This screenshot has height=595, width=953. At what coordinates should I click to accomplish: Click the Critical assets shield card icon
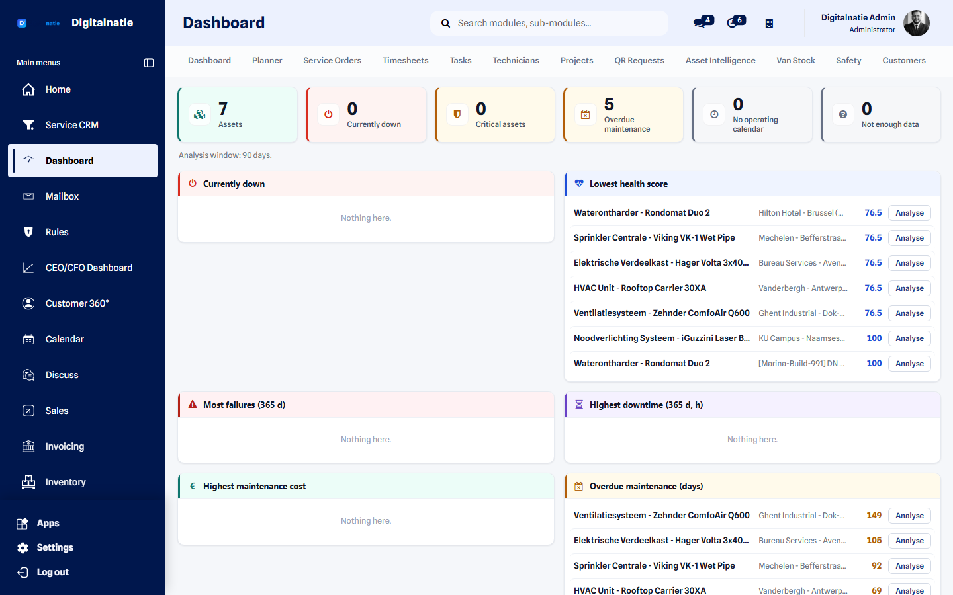coord(457,114)
